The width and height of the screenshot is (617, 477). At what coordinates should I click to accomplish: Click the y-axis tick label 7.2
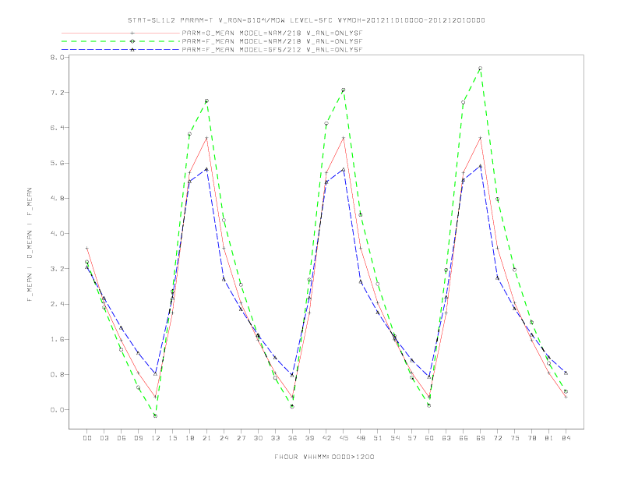click(57, 93)
